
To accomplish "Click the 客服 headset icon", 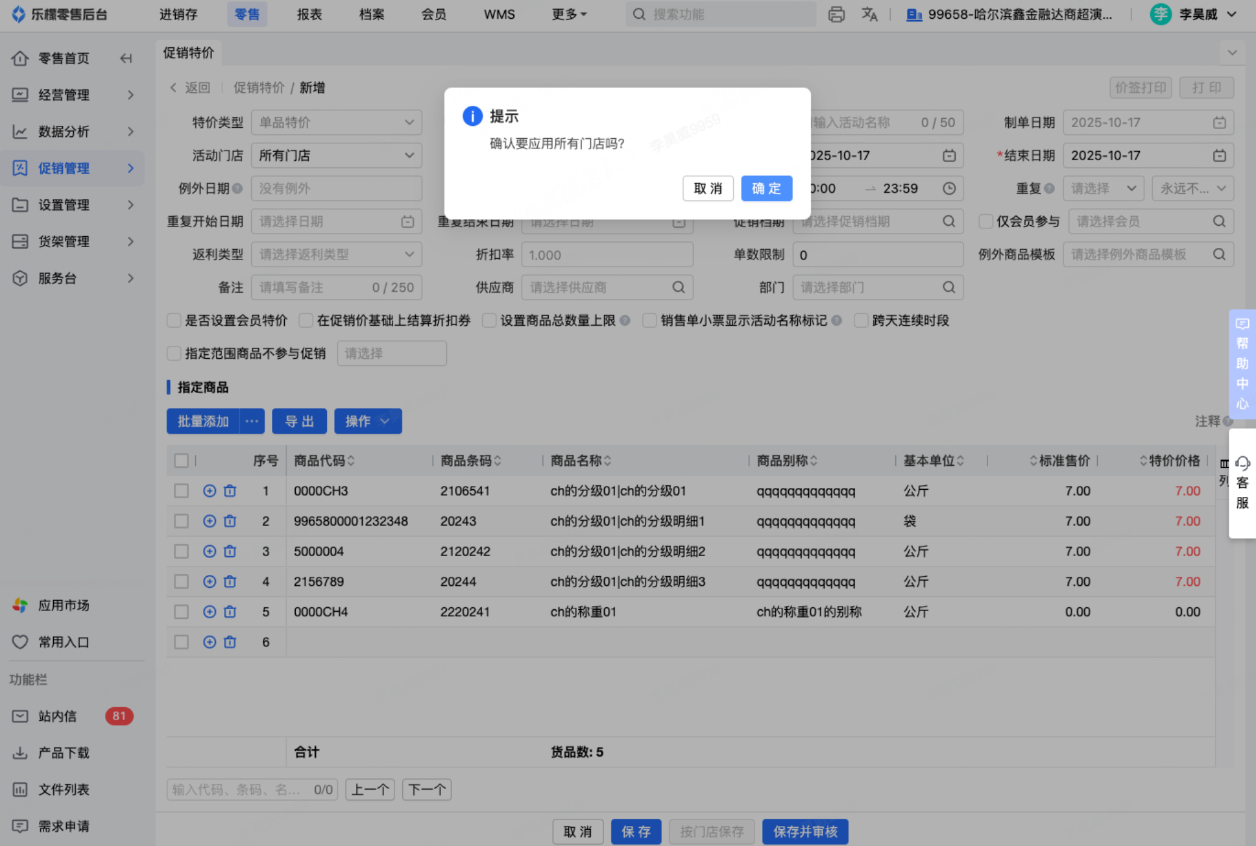I will click(x=1242, y=463).
